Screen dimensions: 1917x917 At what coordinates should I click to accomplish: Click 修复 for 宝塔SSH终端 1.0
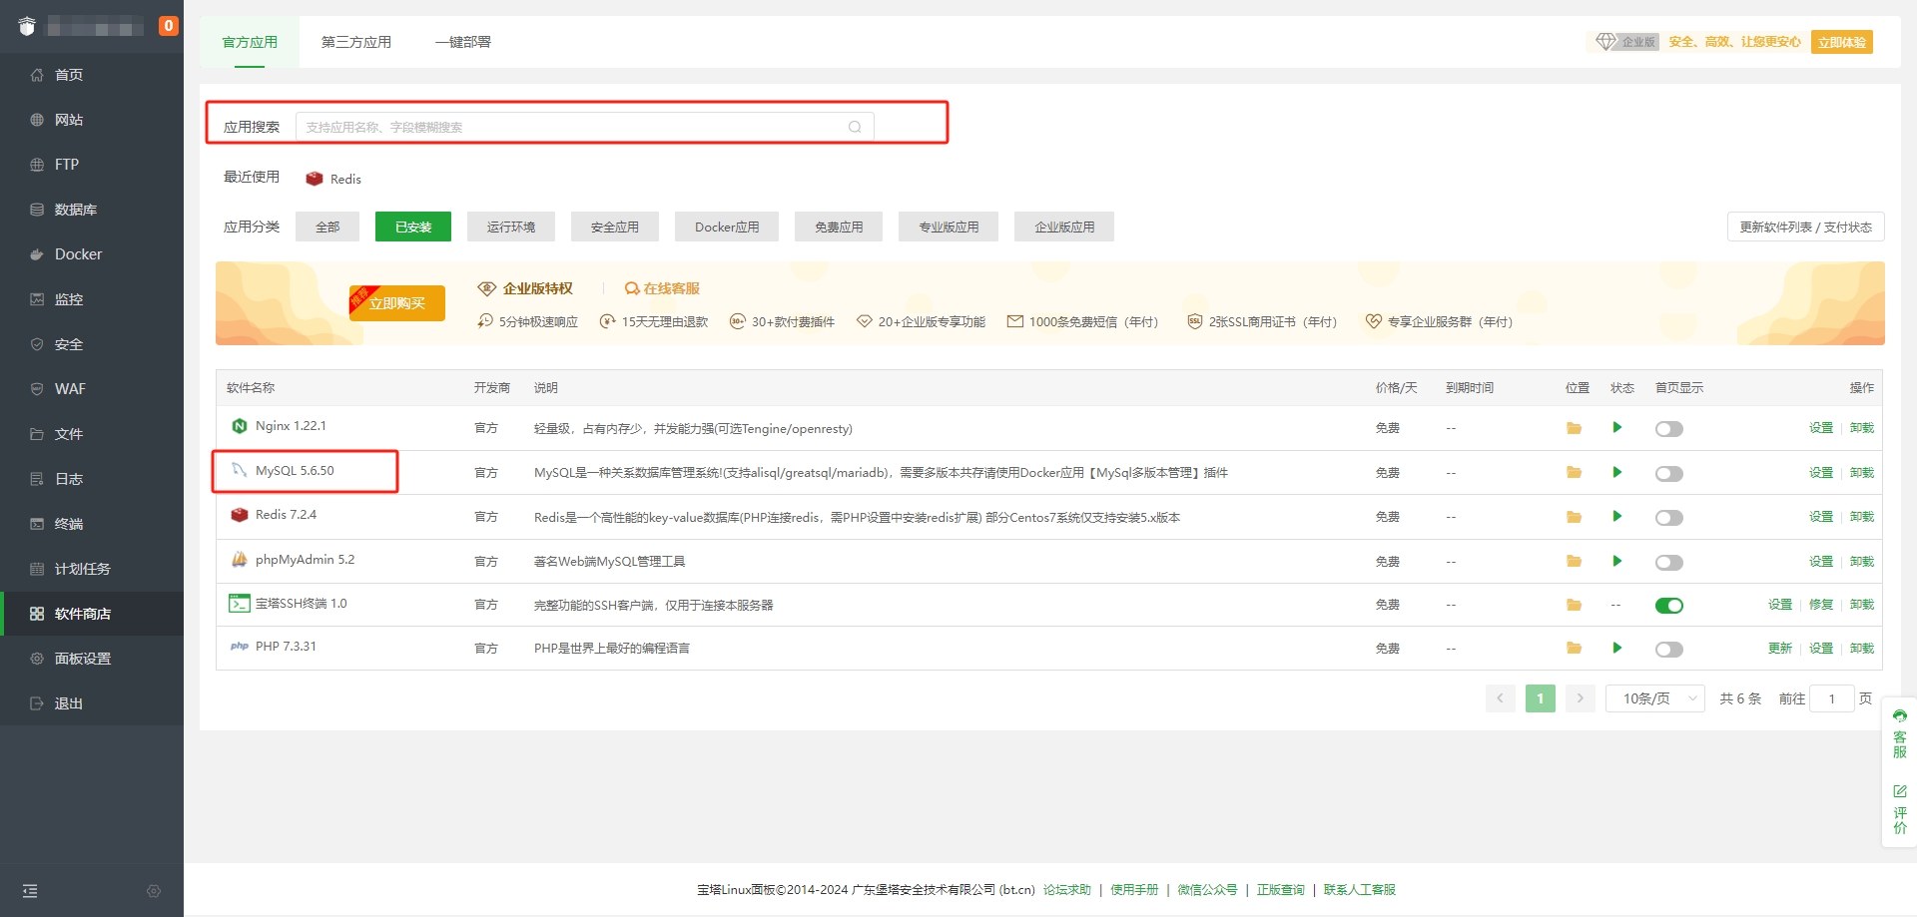click(1821, 605)
